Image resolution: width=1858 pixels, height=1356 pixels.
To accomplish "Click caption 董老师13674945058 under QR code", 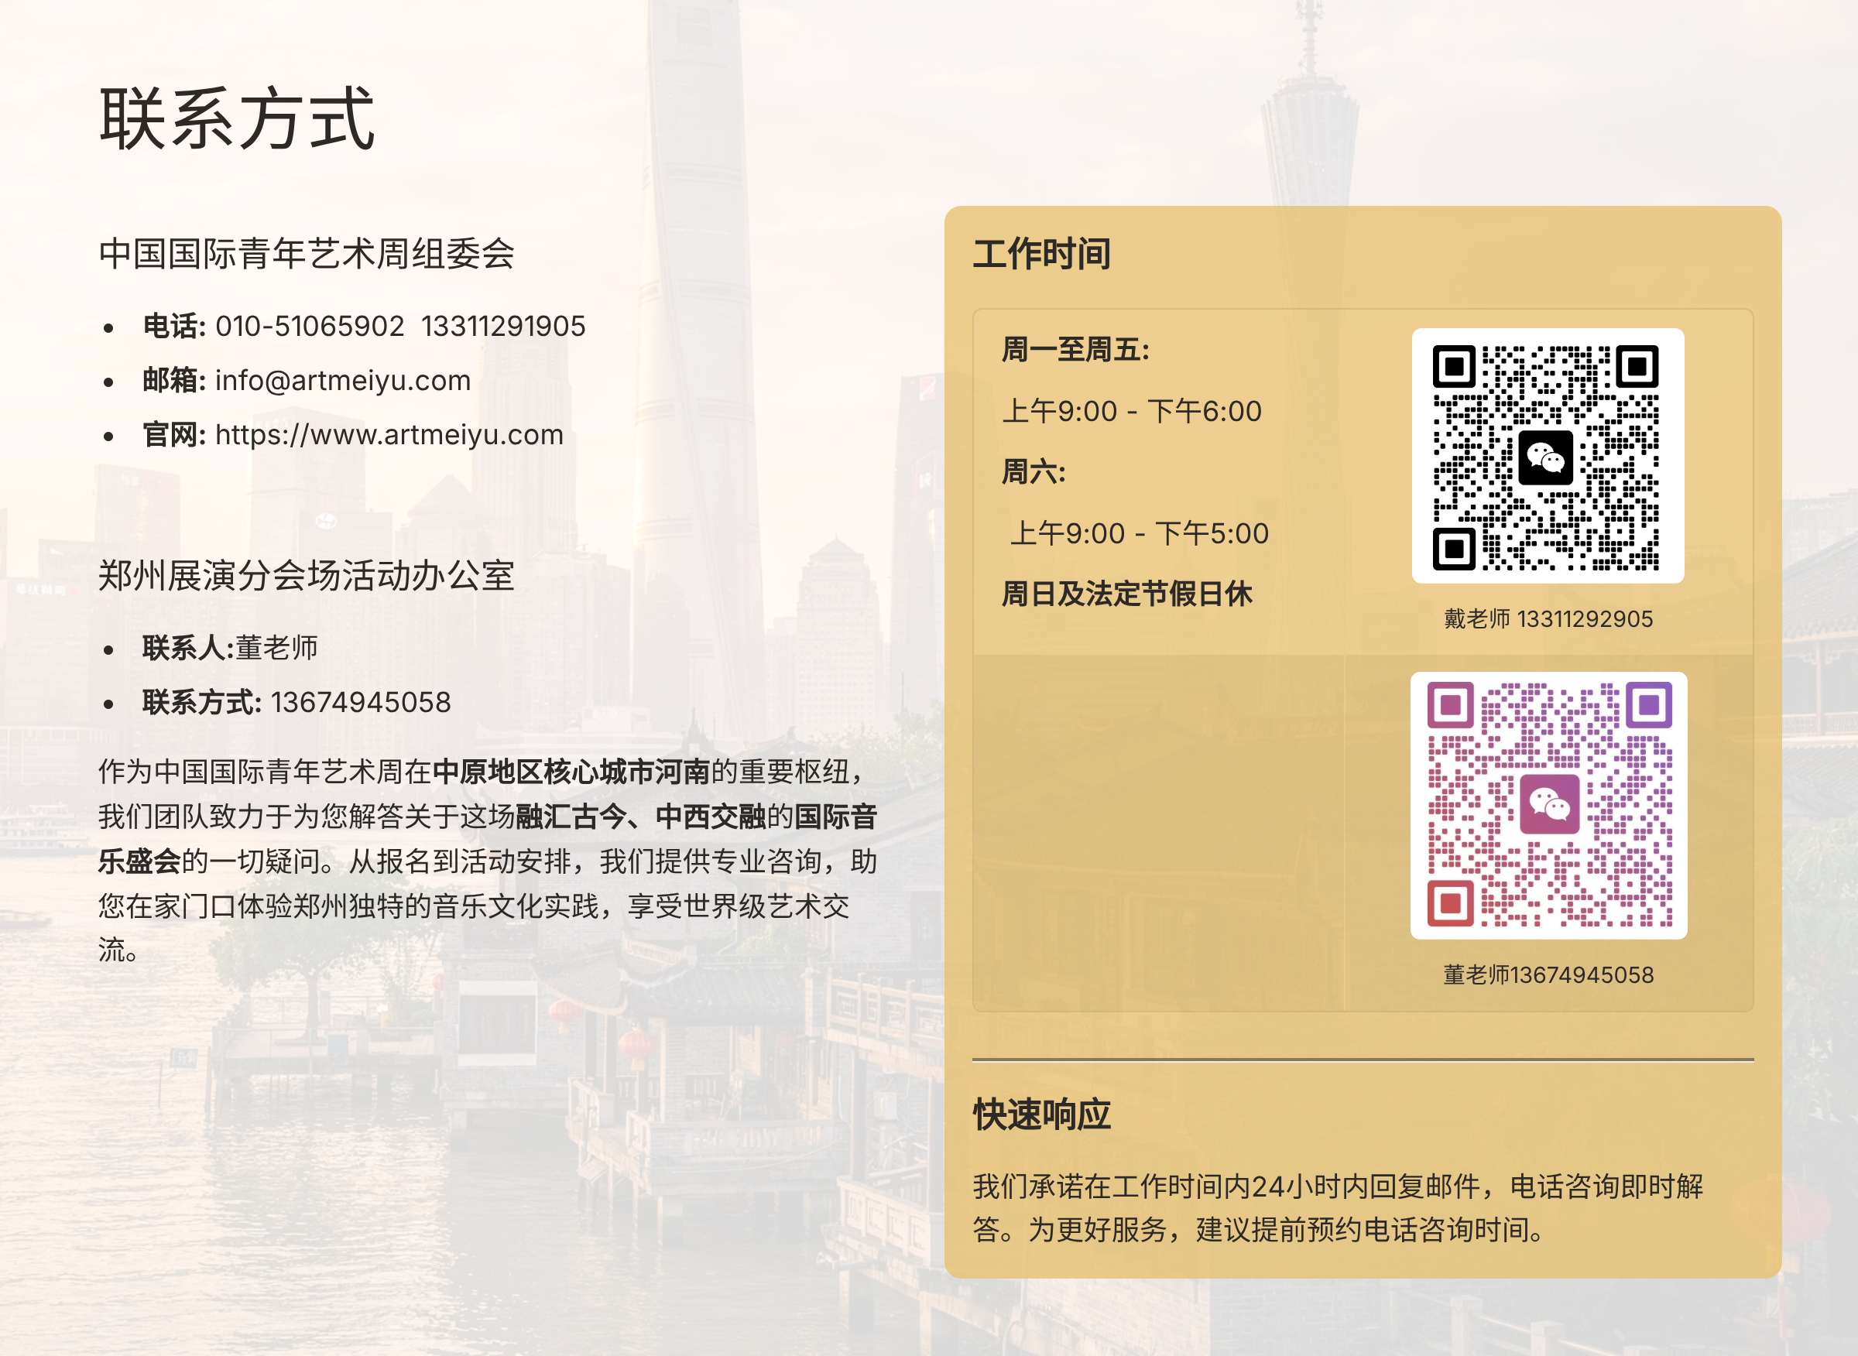I will 1548,974.
